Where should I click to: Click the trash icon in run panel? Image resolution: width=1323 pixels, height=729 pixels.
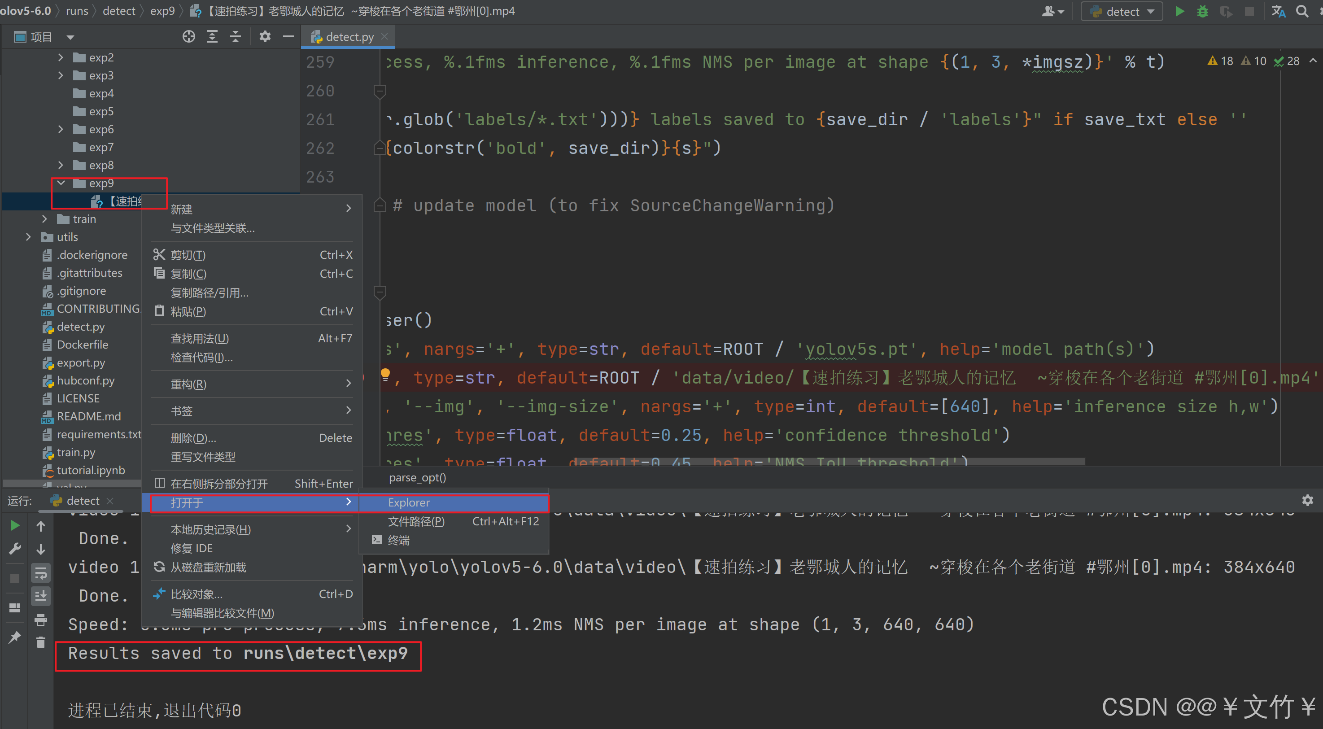pos(40,643)
